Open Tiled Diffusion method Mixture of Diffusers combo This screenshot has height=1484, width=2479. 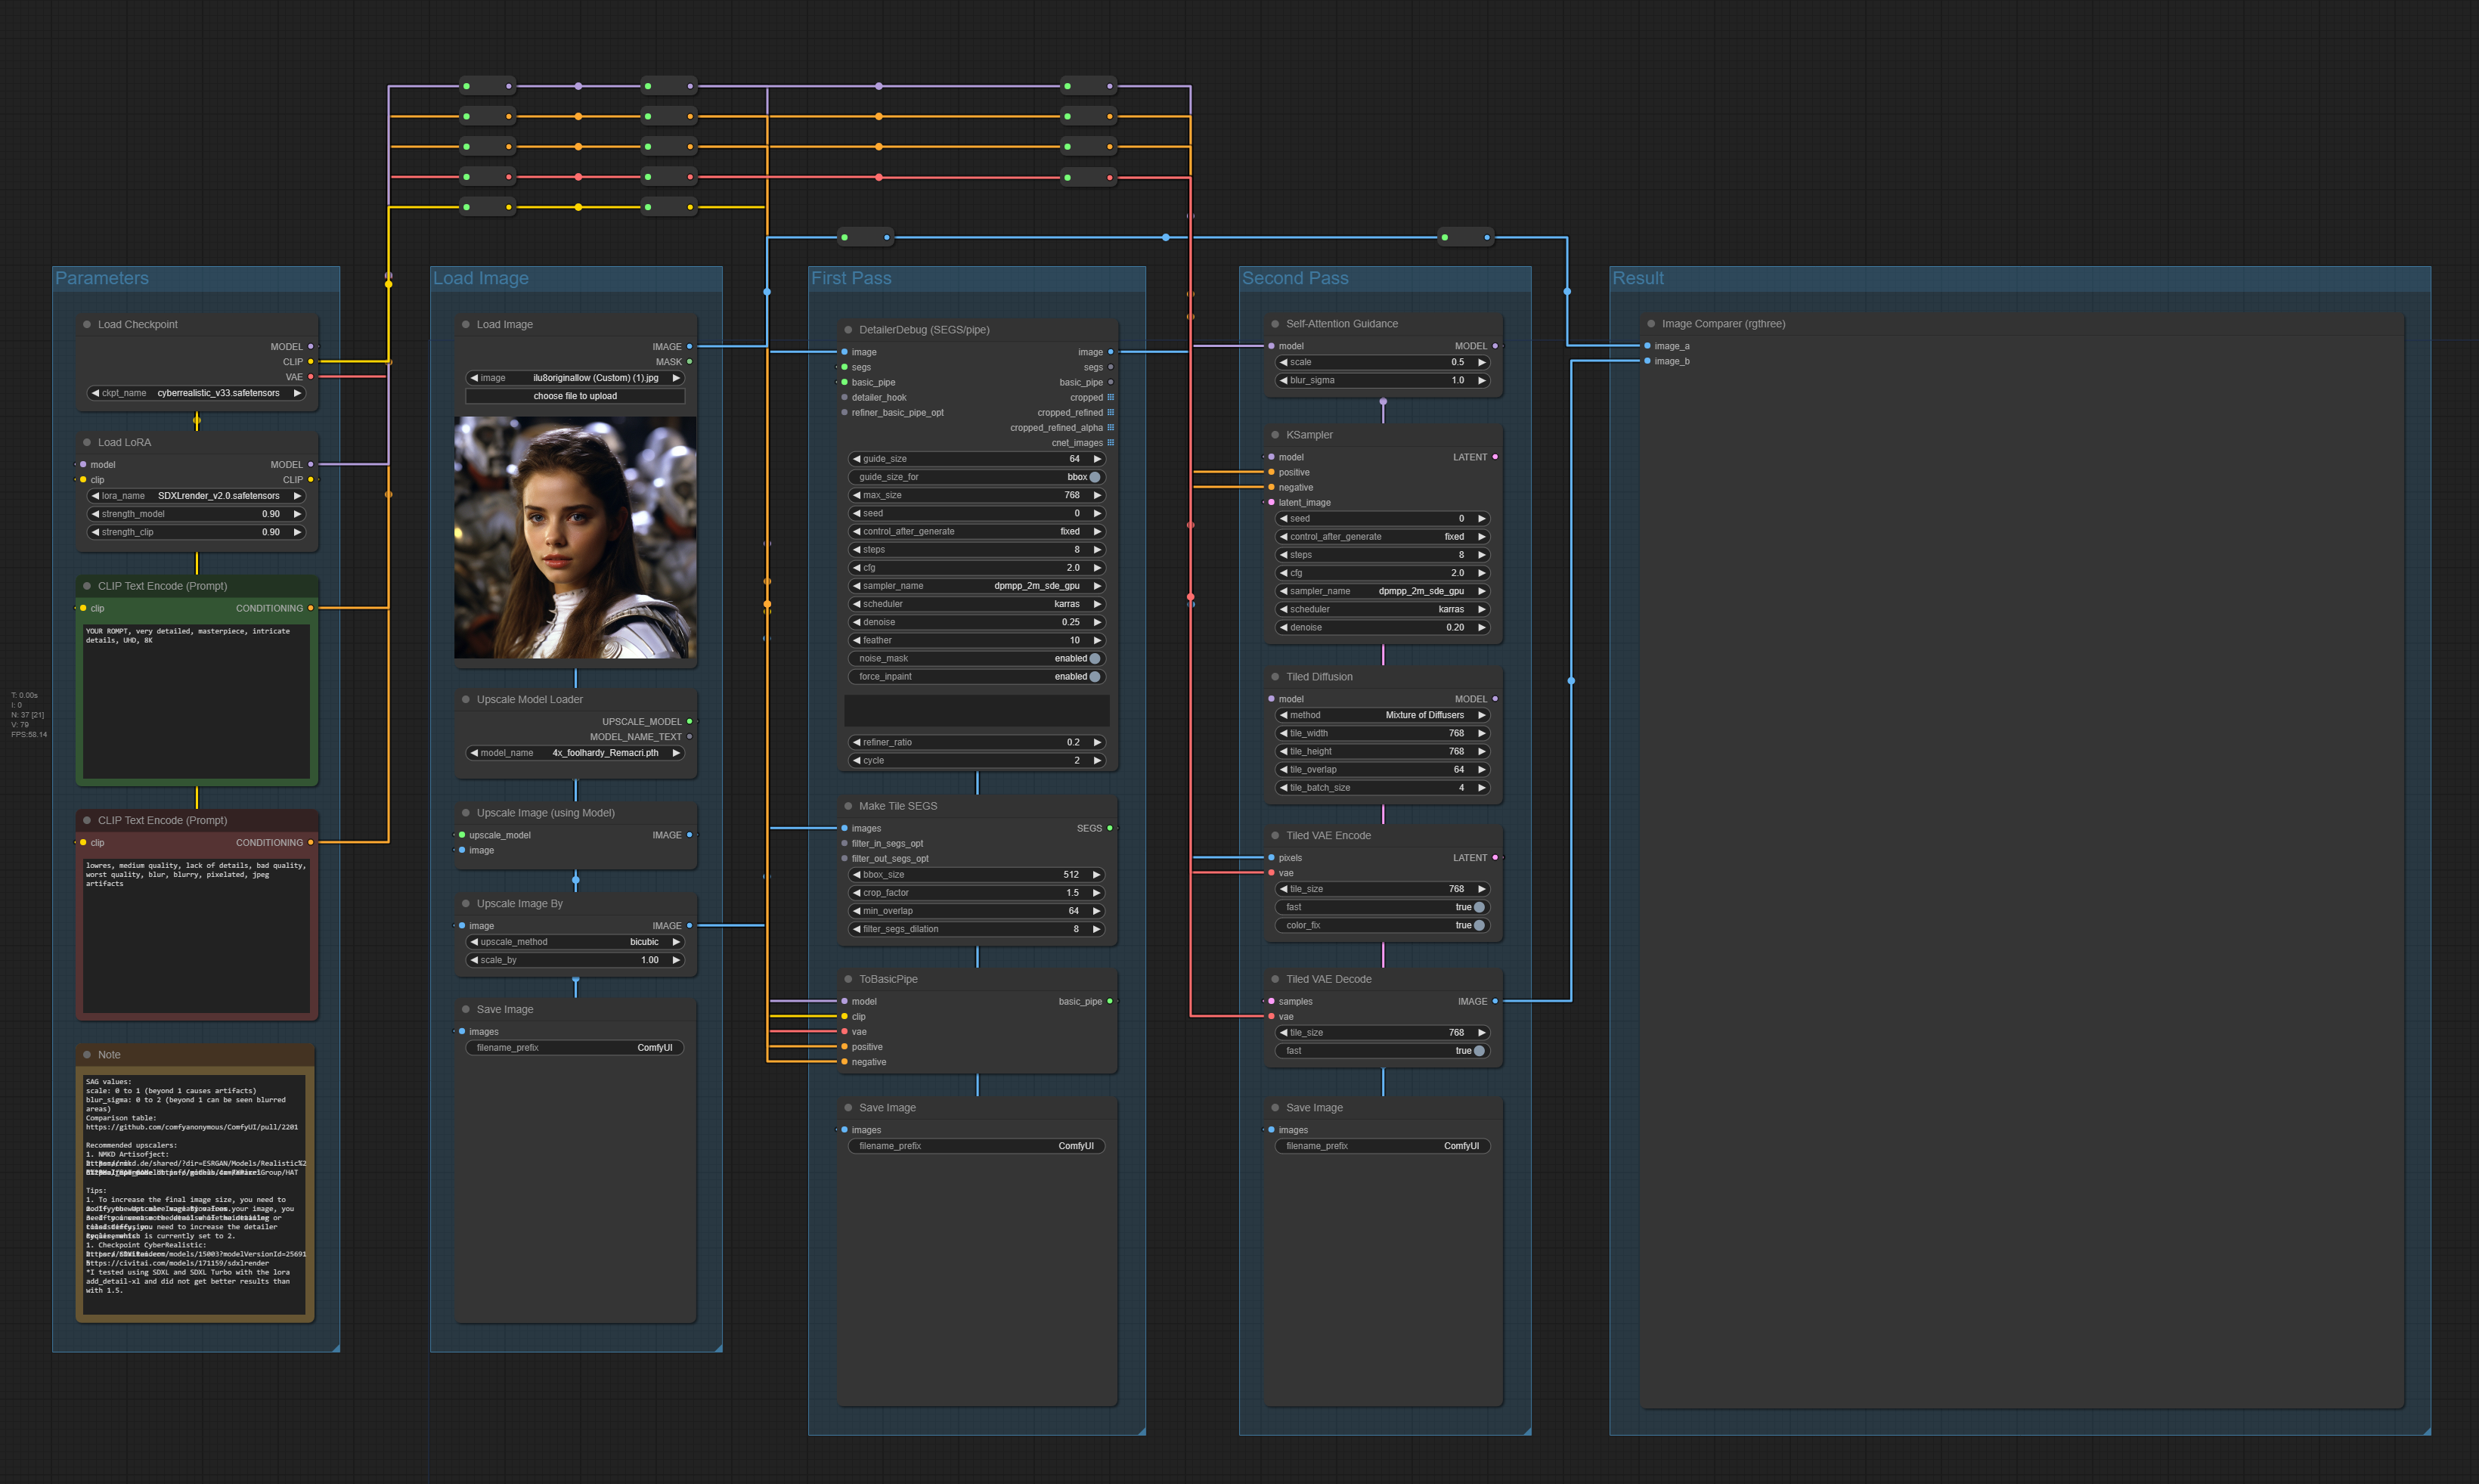click(1382, 715)
